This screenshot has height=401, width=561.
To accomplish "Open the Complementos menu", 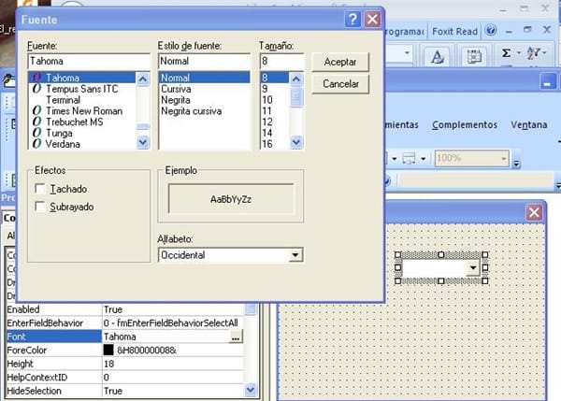I will tap(465, 125).
